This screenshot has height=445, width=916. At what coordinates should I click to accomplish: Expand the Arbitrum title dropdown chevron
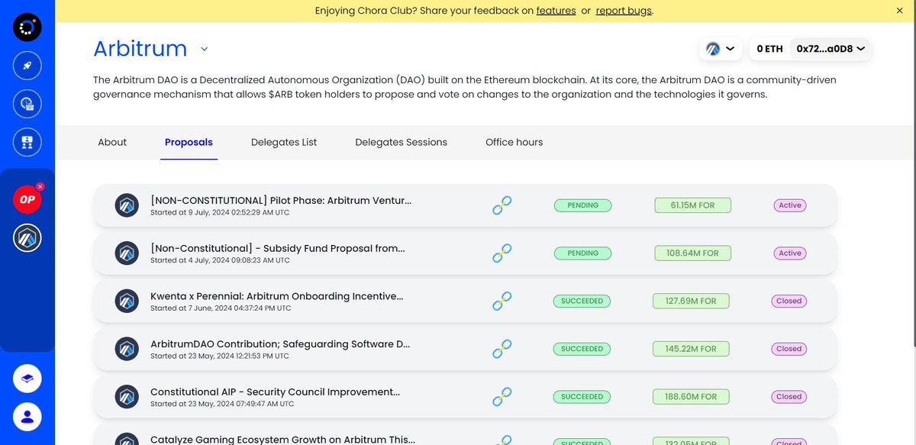click(204, 50)
